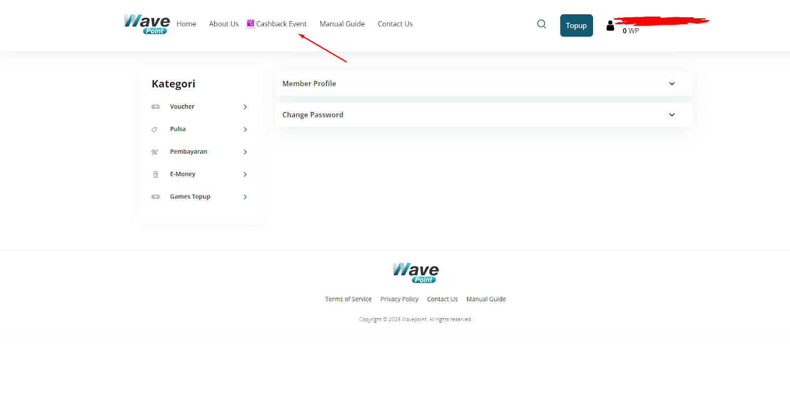The width and height of the screenshot is (790, 403).
Task: Expand the E-Money category chevron
Action: 245,174
